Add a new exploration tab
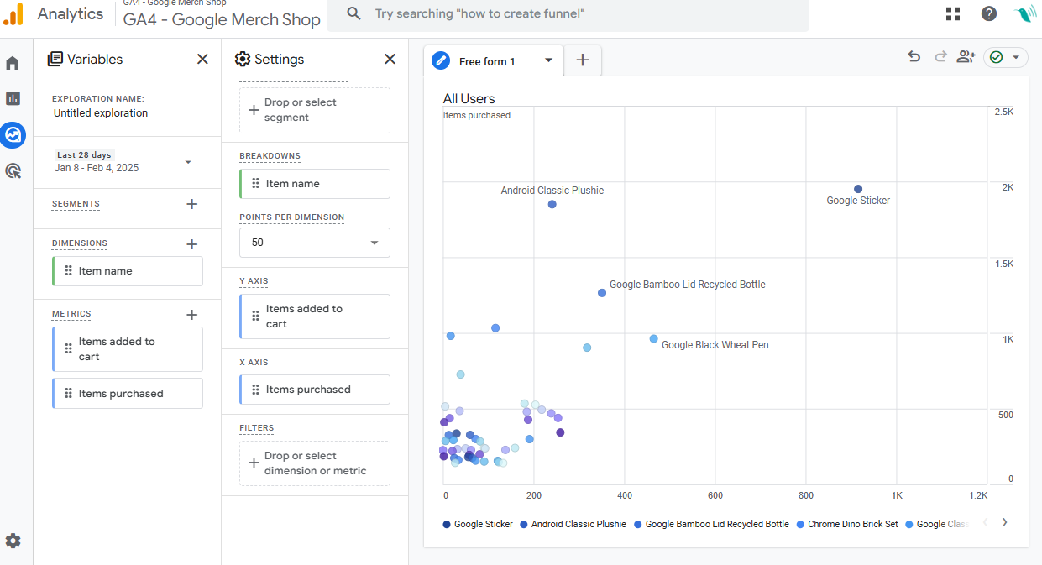The height and width of the screenshot is (565, 1042). (x=583, y=60)
